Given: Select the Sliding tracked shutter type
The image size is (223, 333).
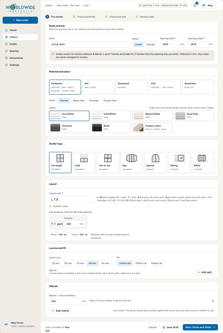Looking at the screenshot, I should (x=179, y=162).
